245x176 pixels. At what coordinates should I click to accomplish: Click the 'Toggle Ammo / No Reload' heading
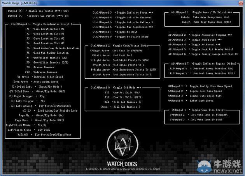tap(212, 12)
